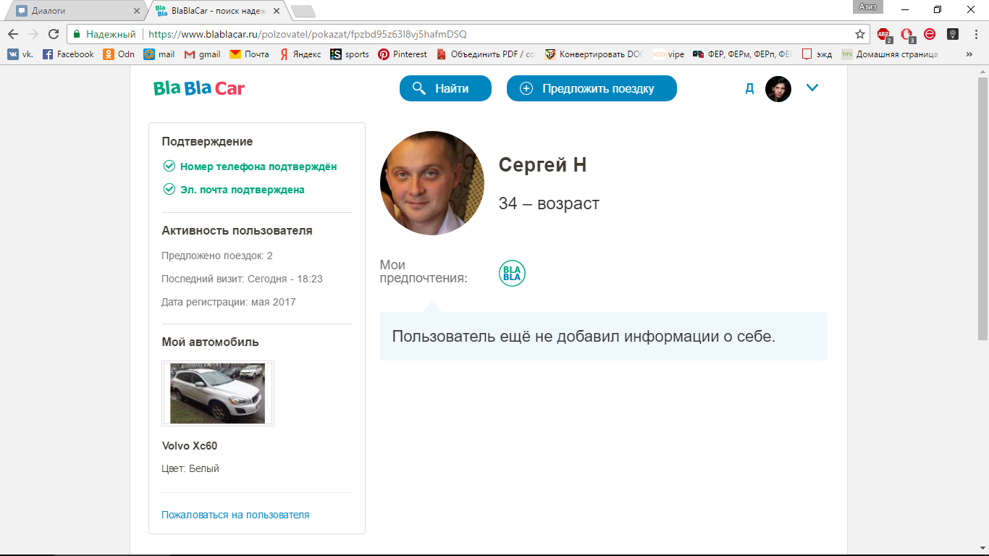This screenshot has width=989, height=556.
Task: Open the BlaBlaCar logo home link
Action: point(199,88)
